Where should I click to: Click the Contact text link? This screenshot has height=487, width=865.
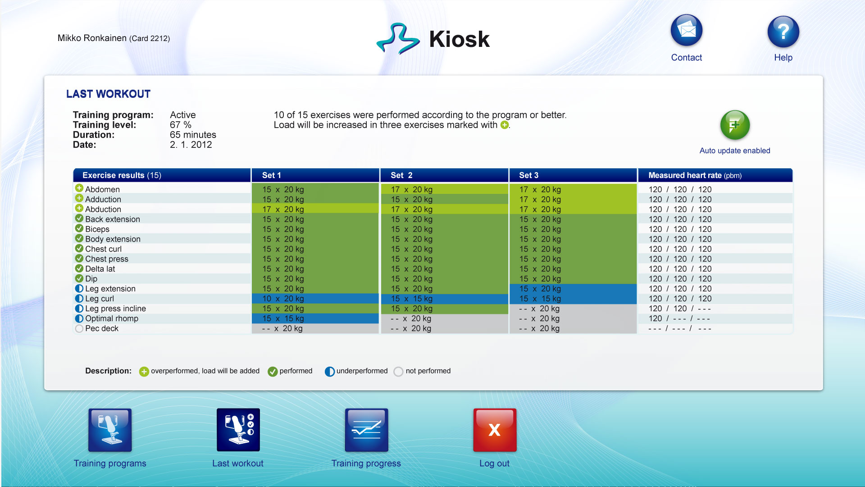click(x=686, y=57)
